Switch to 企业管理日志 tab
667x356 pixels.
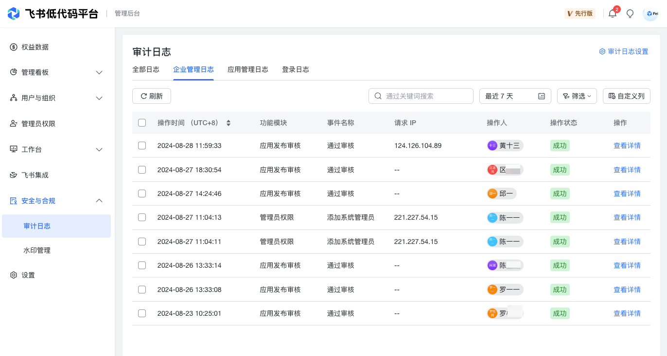pos(193,69)
